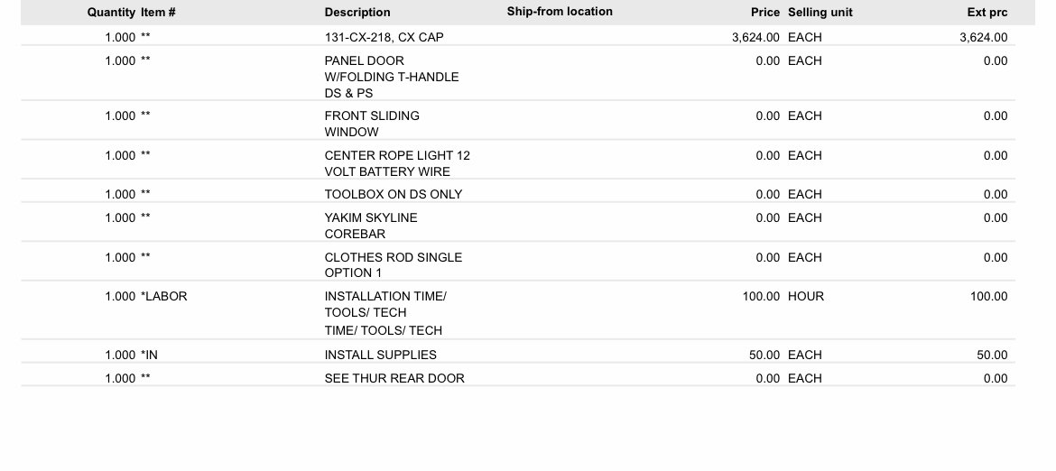This screenshot has width=1056, height=471.
Task: Click the Description column header
Action: pyautogui.click(x=357, y=12)
